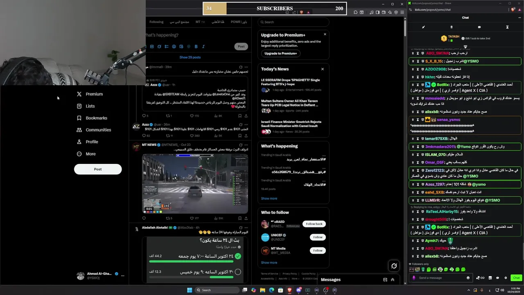524x295 pixels.
Task: Like the MT NEWS post with 177 likes
Action: (x=194, y=218)
